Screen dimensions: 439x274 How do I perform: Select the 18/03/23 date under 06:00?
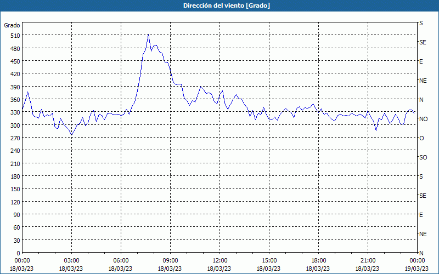click(x=120, y=269)
